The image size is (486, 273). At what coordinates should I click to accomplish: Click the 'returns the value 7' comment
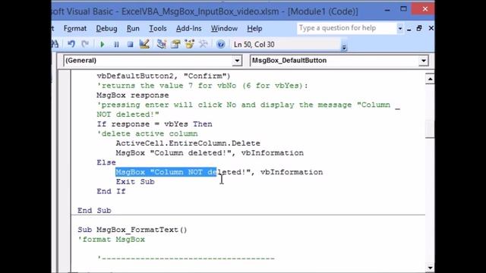pos(203,86)
